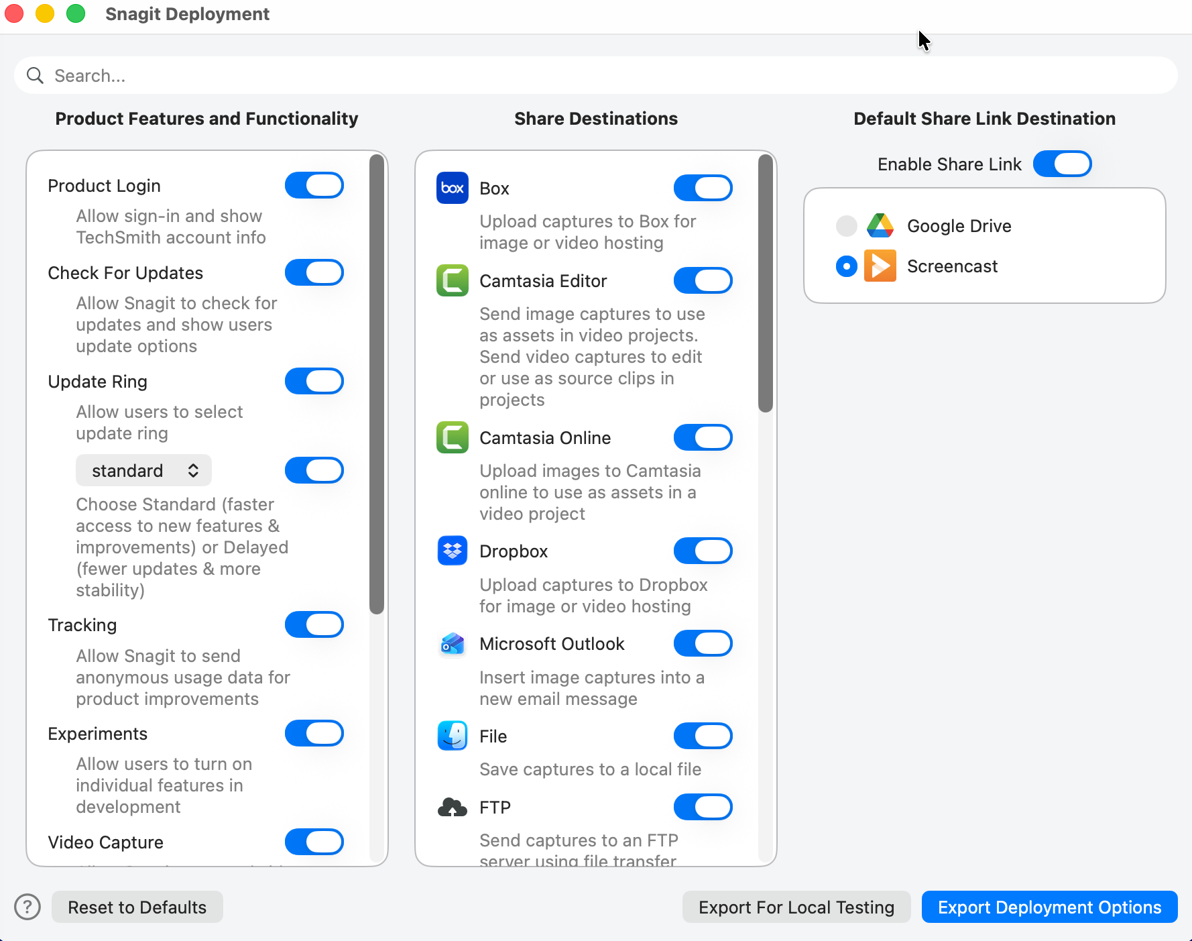Click the FTP cloud upload icon
The width and height of the screenshot is (1192, 941).
tap(453, 807)
